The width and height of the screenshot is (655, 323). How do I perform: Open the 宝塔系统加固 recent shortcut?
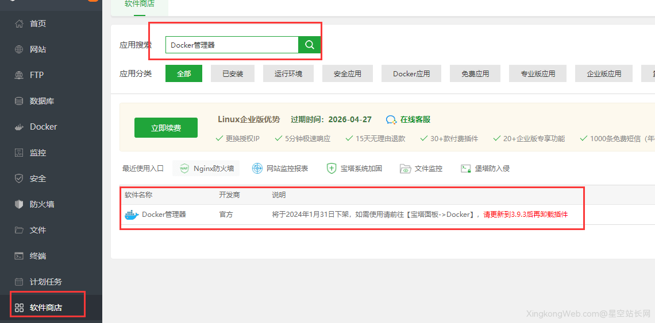[x=361, y=169]
